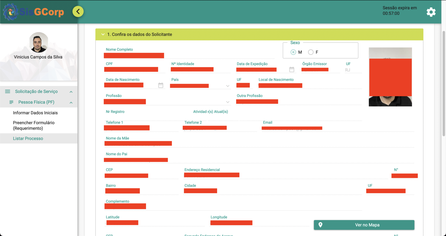
Task: Collapse the Solicitação de Serviço menu
Action: click(x=71, y=92)
